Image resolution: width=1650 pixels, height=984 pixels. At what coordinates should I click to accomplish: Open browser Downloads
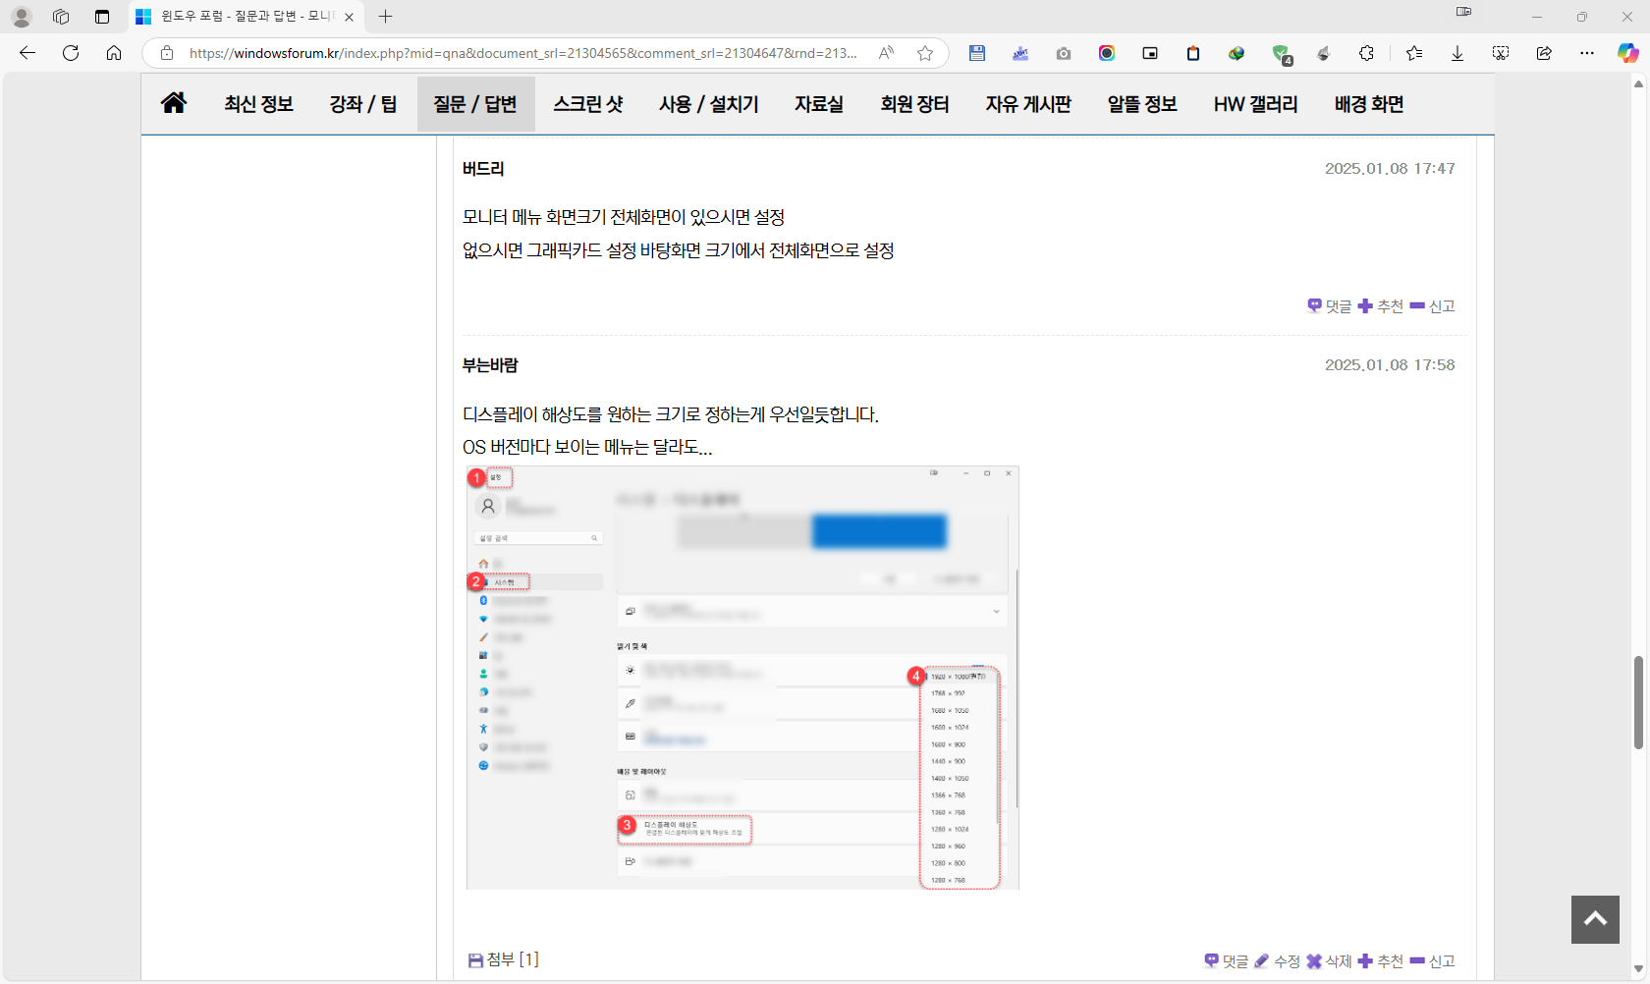coord(1457,53)
